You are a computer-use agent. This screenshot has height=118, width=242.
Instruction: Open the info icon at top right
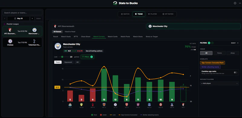235,3
